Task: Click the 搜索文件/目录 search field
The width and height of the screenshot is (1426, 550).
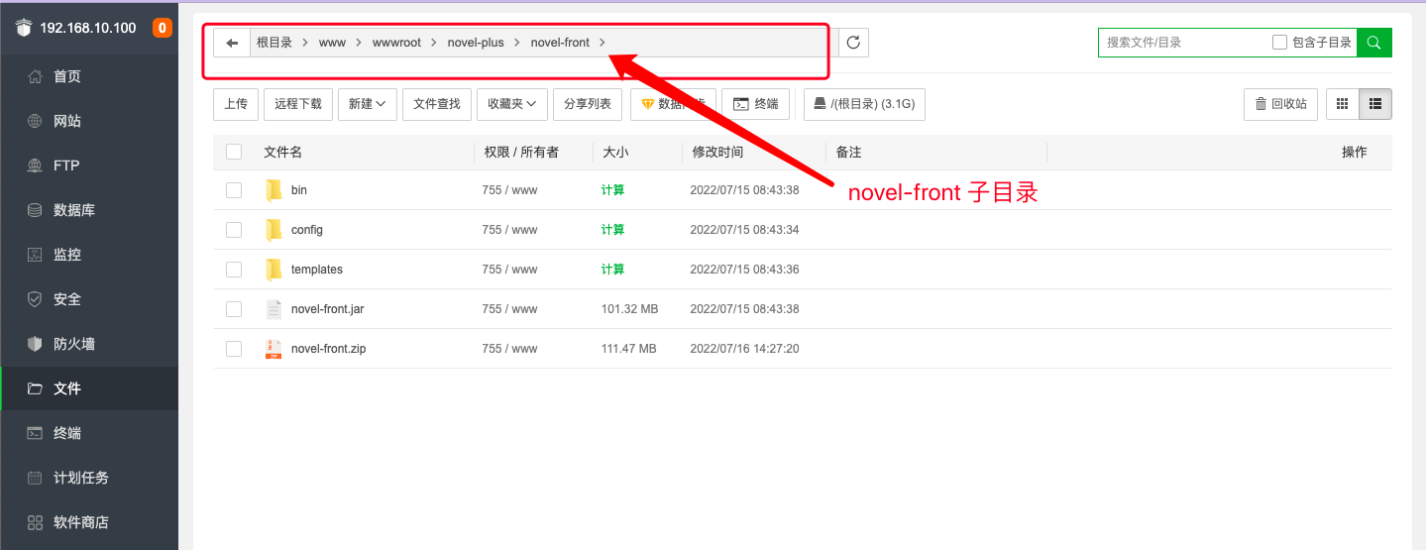Action: (x=1185, y=43)
